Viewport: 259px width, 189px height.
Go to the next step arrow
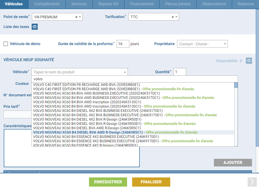click(252, 182)
